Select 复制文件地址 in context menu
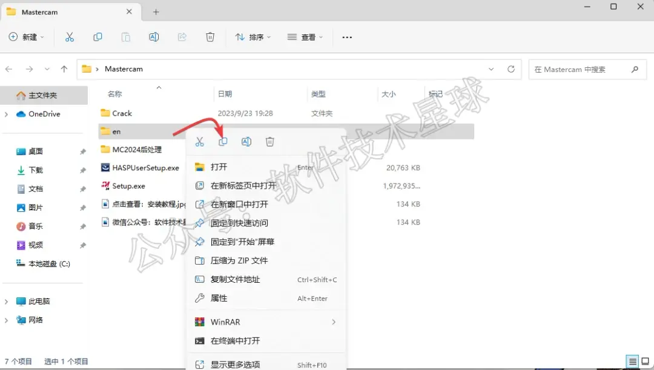654x370 pixels. tap(266, 280)
